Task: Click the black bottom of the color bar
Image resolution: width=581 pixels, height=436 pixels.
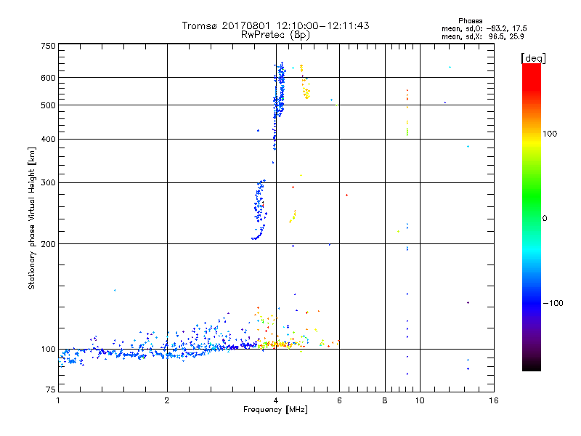Action: click(532, 366)
